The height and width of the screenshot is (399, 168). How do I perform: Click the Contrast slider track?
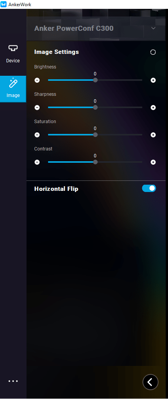pyautogui.click(x=95, y=162)
